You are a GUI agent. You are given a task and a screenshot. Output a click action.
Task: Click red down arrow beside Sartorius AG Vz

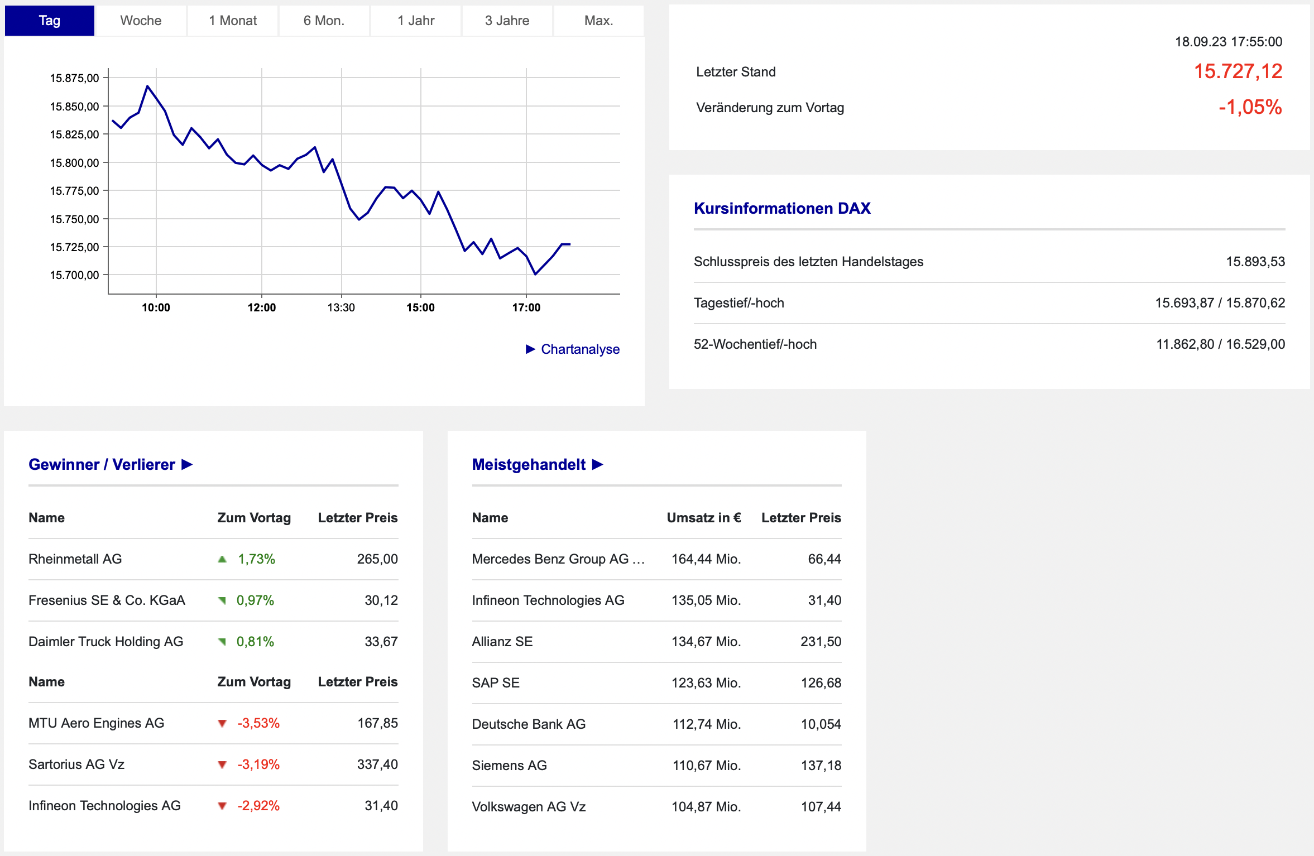tap(222, 765)
